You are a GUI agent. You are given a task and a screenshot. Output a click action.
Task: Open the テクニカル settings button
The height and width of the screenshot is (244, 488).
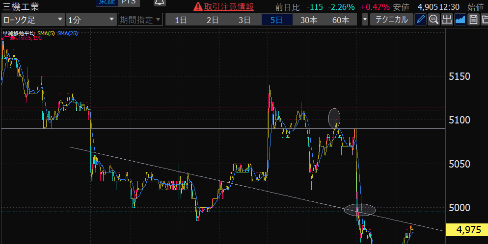[x=391, y=20]
